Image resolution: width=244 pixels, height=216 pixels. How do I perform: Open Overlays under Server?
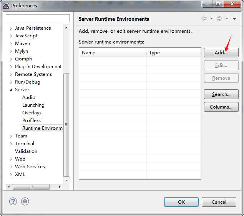[x=32, y=113]
